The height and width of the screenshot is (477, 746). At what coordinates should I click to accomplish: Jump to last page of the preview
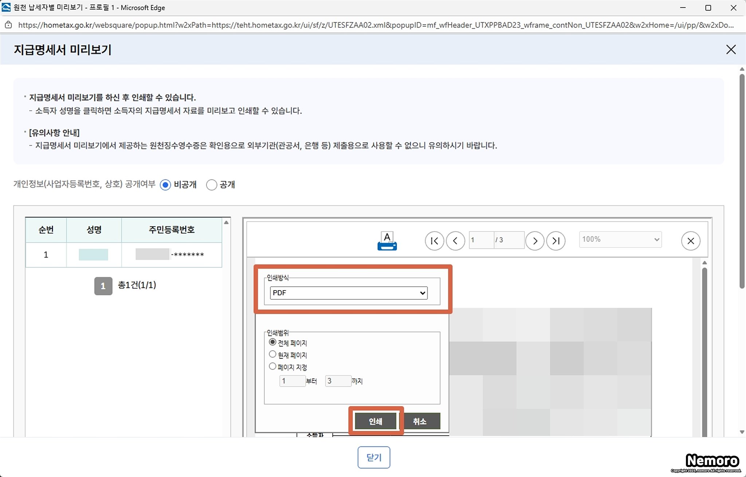(x=556, y=241)
